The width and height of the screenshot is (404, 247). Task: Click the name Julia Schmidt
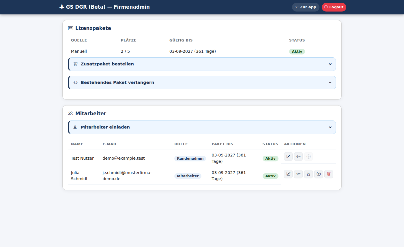tap(79, 176)
